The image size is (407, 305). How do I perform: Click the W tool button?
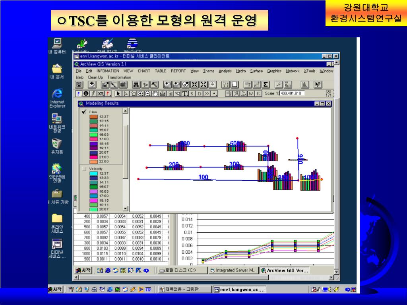click(x=251, y=94)
